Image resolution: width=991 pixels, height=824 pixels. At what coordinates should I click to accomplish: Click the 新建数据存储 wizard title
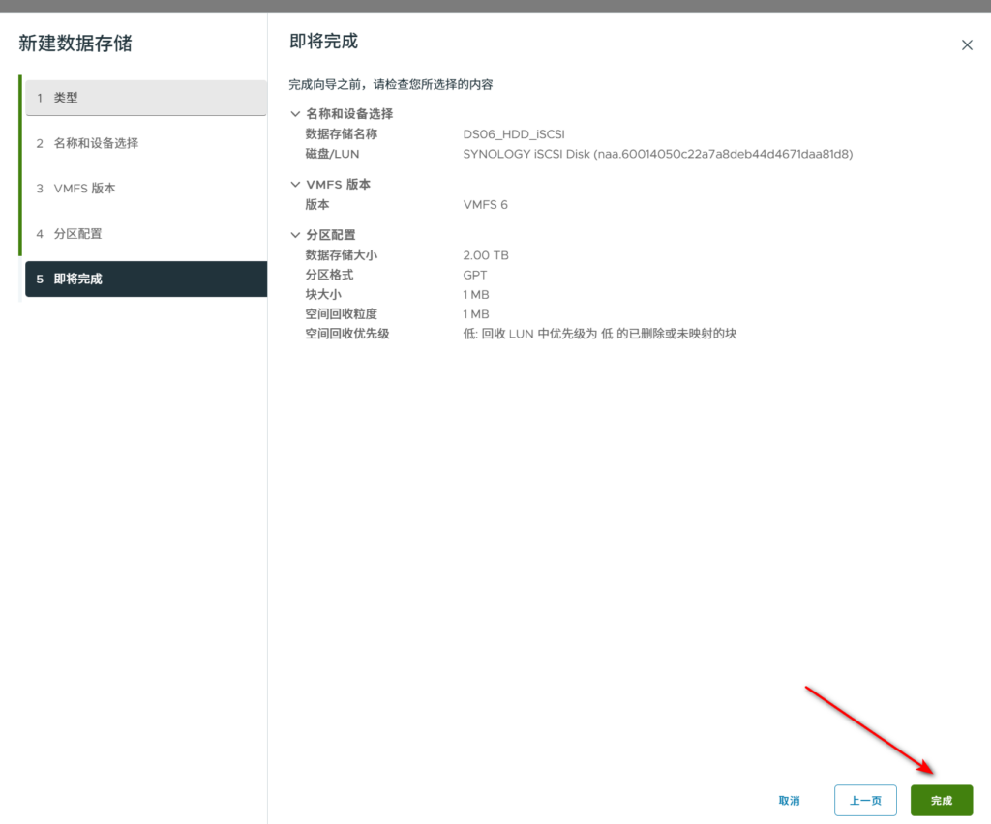coord(75,44)
